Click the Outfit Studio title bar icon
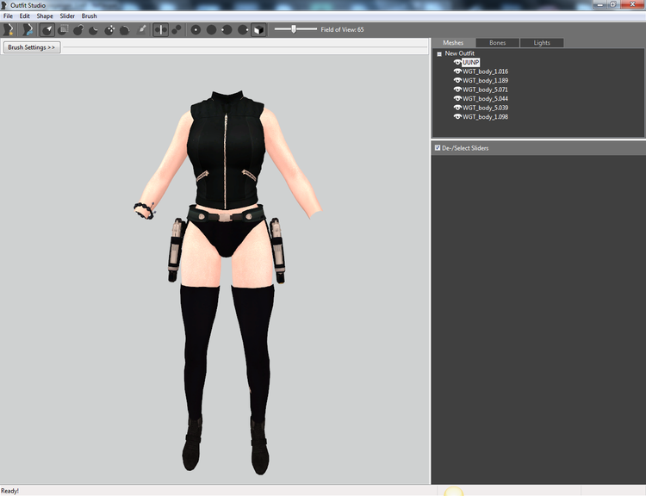This screenshot has height=496, width=646. (x=4, y=5)
